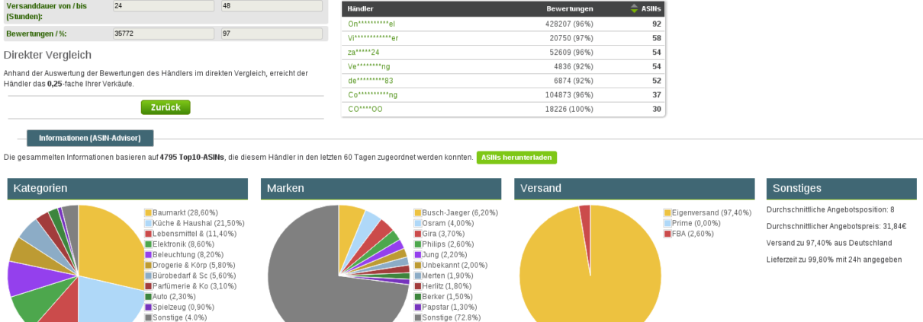The image size is (923, 322).
Task: Click text Durchschnittlicher Angebotspreis: 31,84€
Action: 836,226
